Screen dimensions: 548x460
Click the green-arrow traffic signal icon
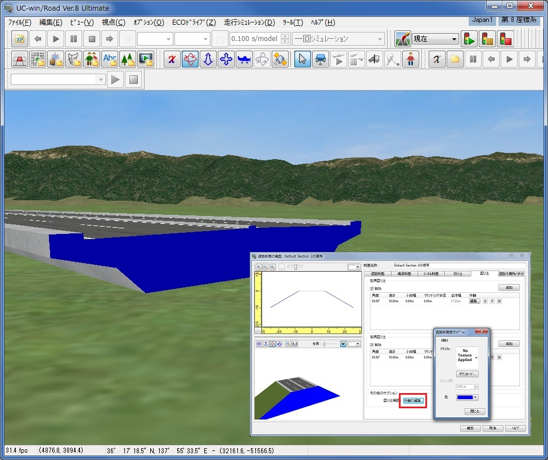[x=469, y=39]
